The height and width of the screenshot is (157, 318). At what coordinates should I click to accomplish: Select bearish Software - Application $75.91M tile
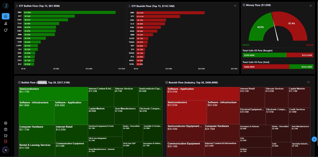203,94
